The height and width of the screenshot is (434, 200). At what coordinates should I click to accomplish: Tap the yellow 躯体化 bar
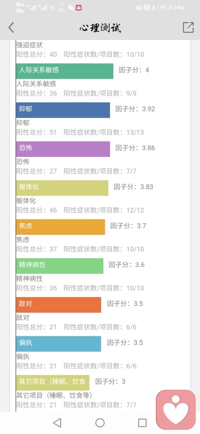pos(62,188)
